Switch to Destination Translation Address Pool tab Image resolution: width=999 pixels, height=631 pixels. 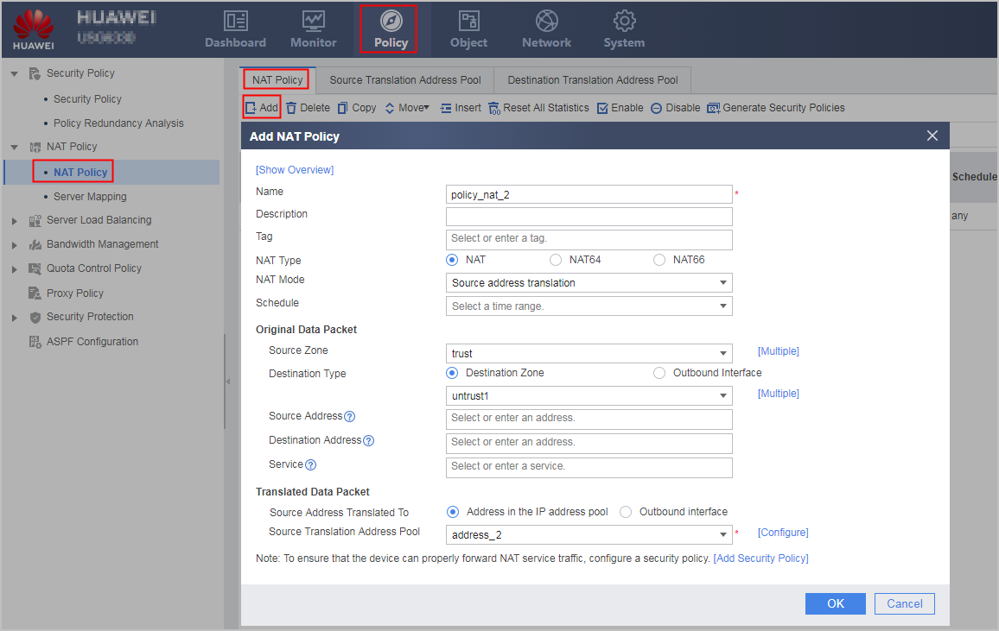tap(593, 80)
